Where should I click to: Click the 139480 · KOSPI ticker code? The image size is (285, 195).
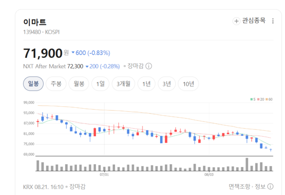pos(41,32)
